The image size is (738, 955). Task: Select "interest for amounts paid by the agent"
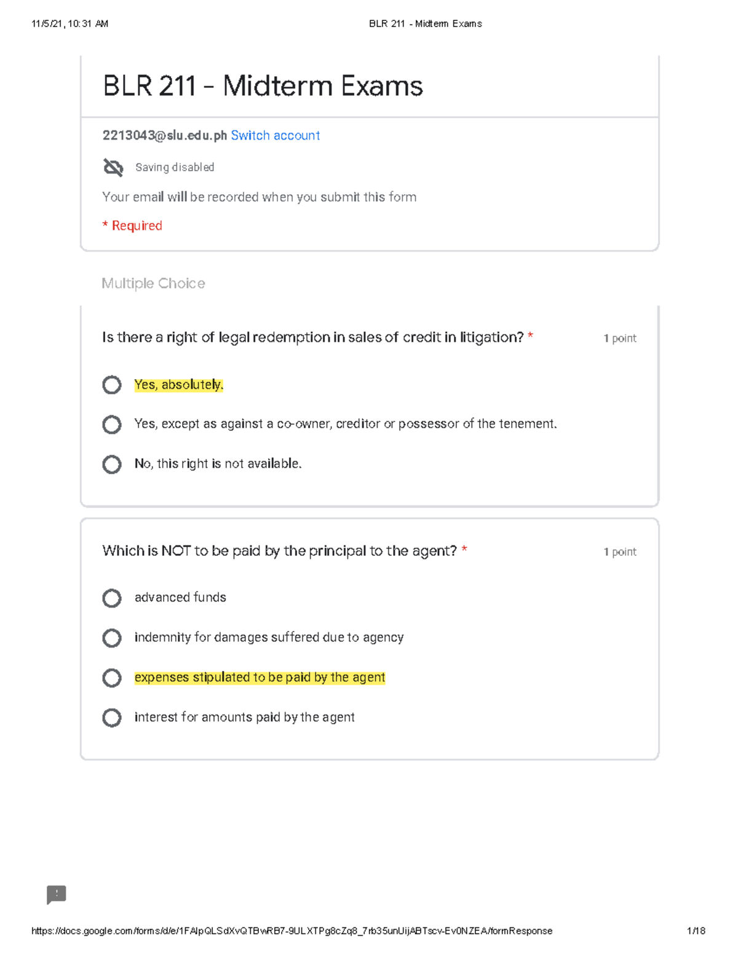click(112, 718)
